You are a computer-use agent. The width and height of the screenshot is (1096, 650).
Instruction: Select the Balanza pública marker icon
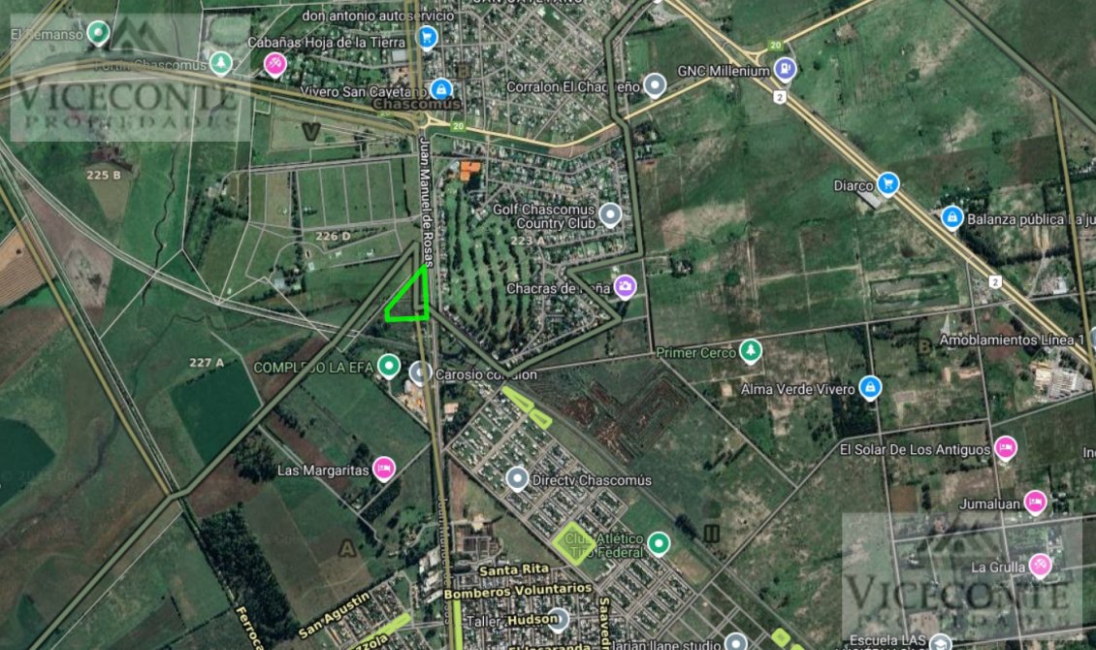pos(951,217)
